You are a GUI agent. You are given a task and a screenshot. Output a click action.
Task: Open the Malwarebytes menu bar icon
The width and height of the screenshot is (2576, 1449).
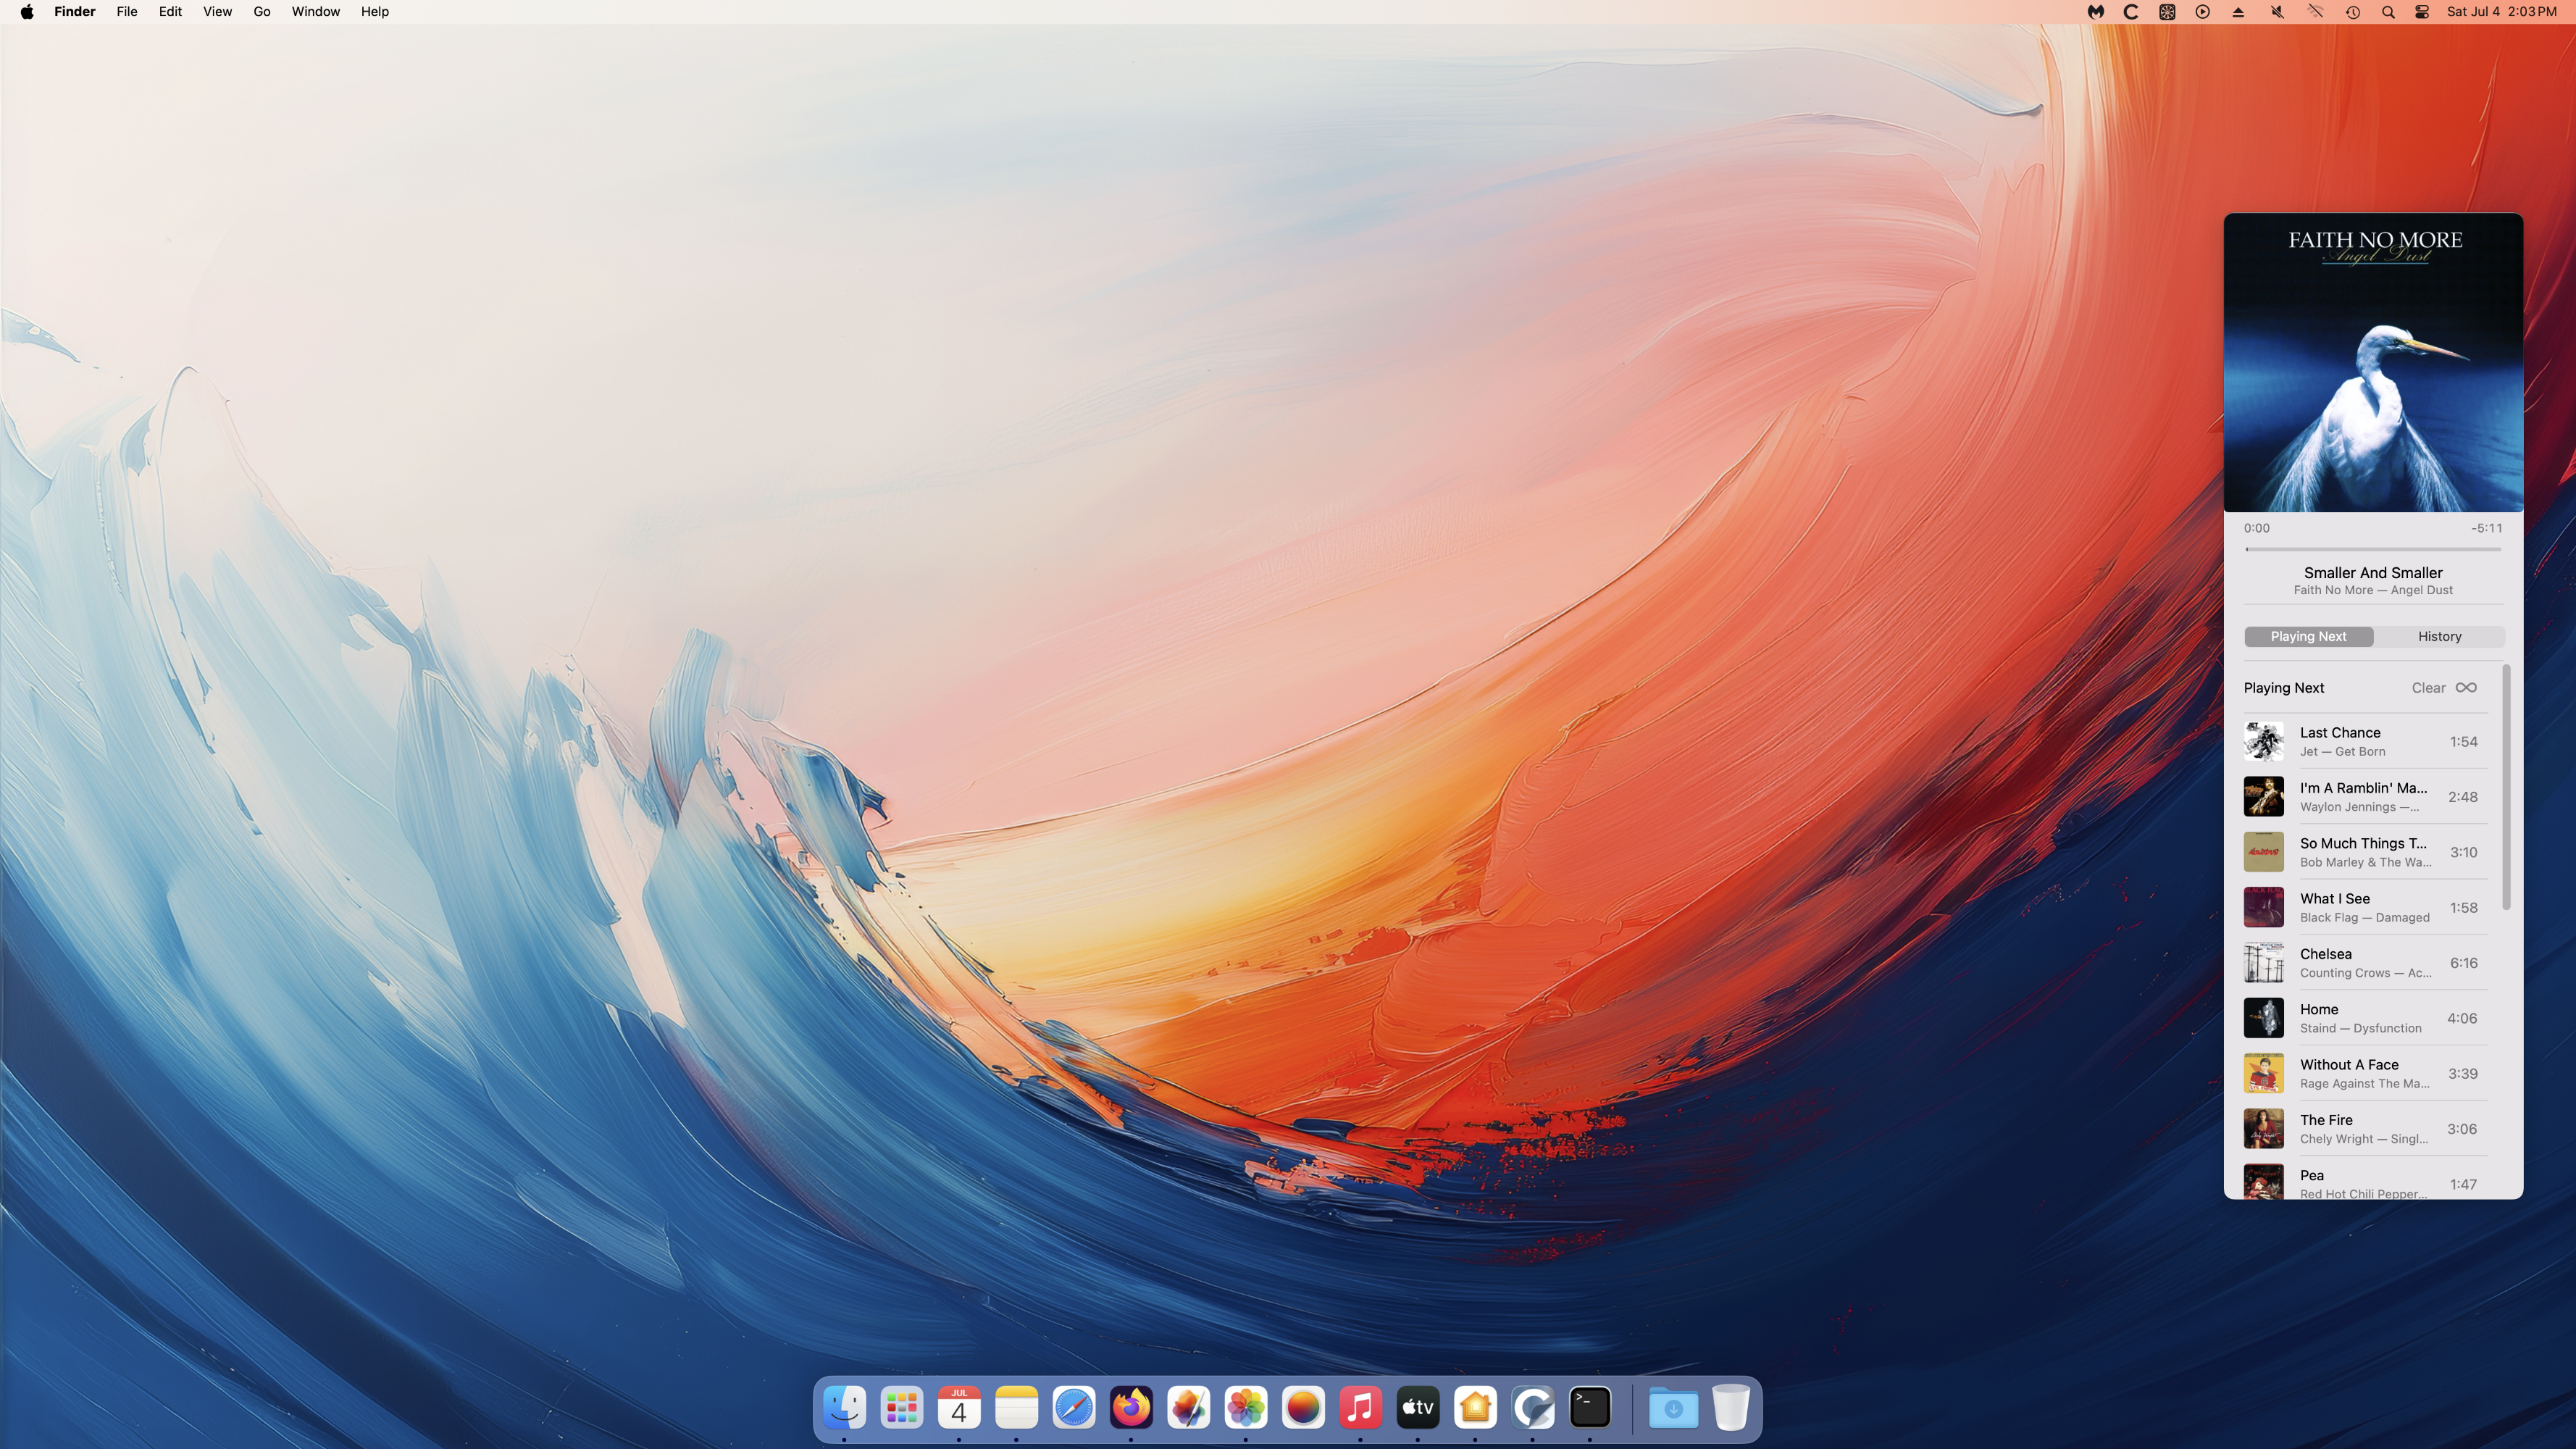(2095, 12)
